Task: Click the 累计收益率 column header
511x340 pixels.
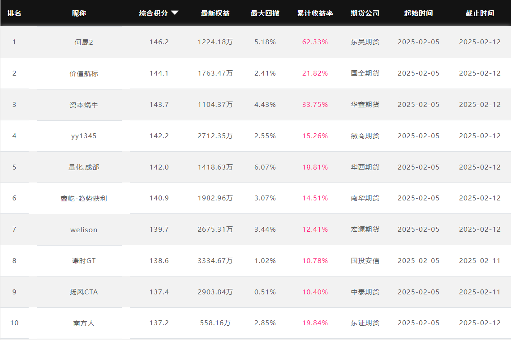Action: 315,13
